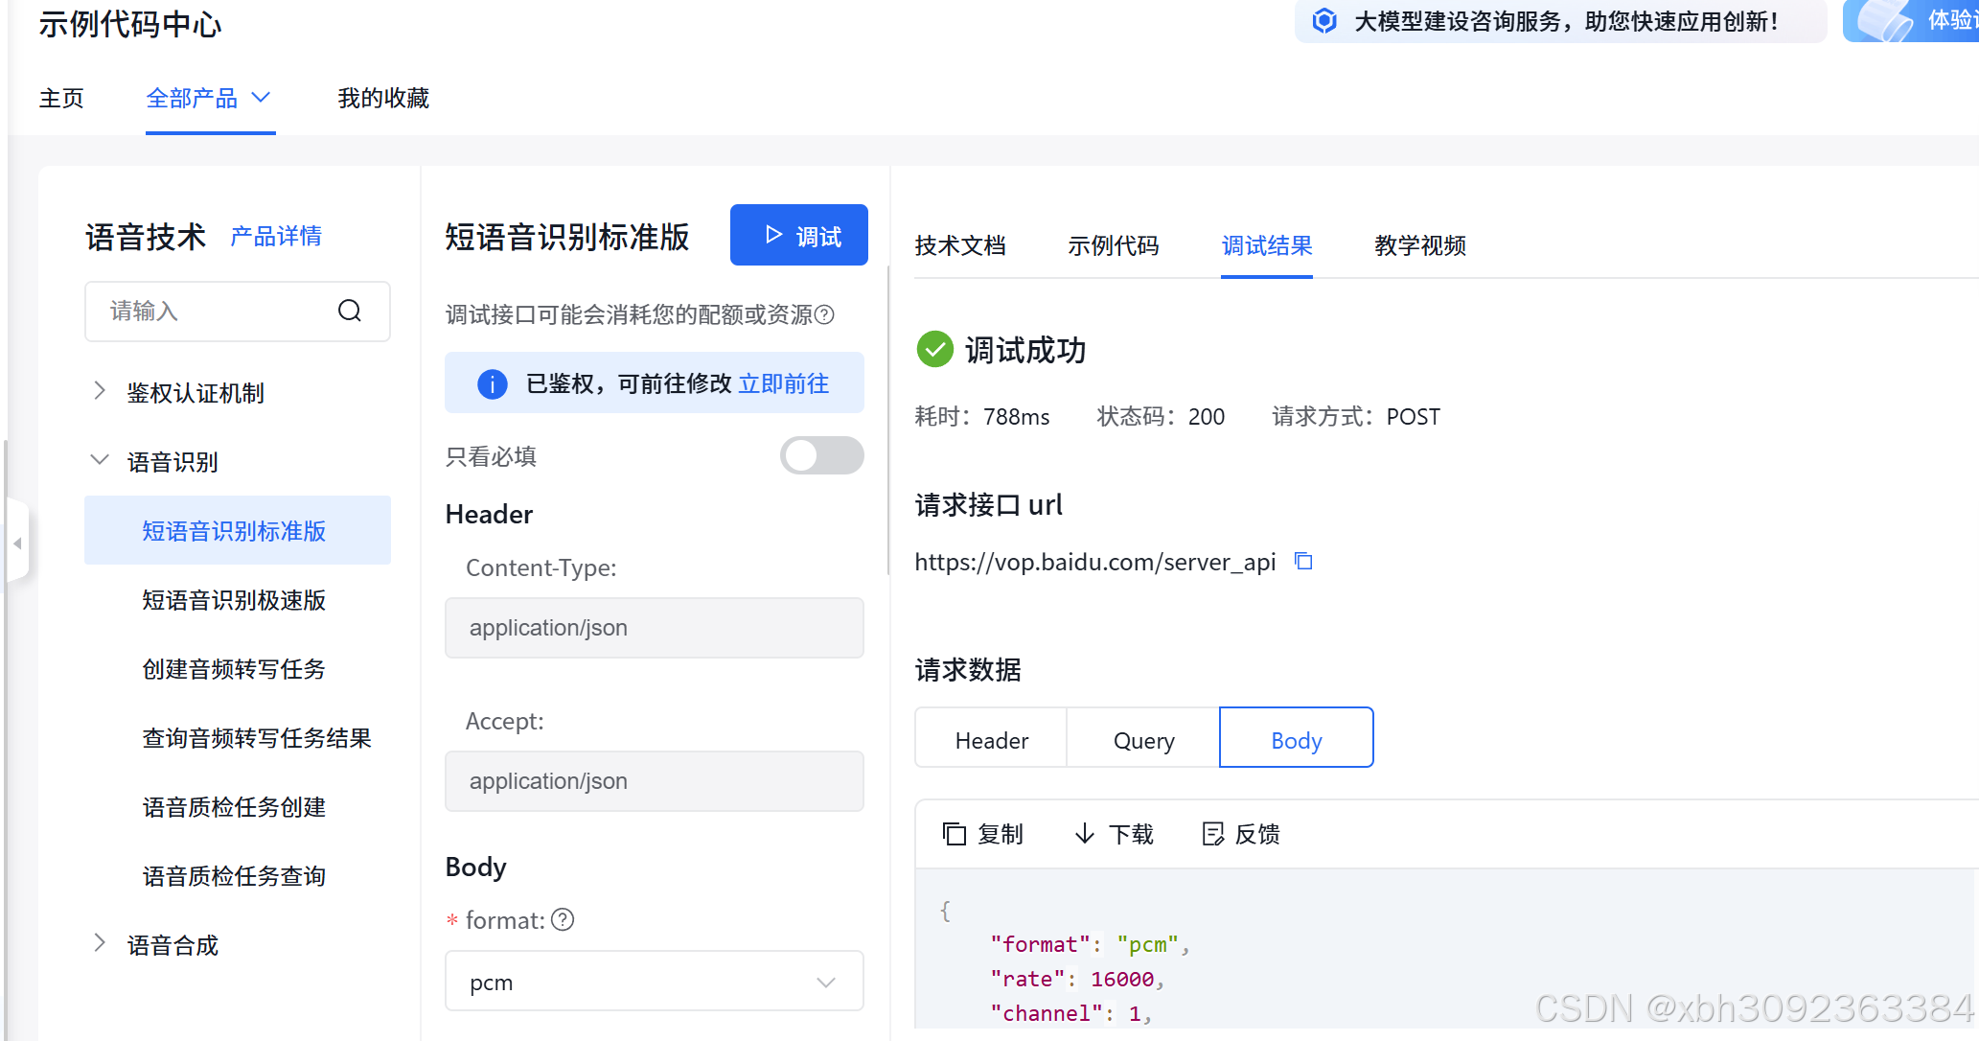Click the search magnifier icon in sidebar

click(350, 311)
